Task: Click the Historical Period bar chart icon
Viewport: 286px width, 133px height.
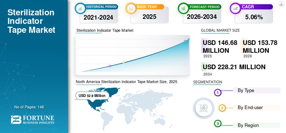Action: pos(80,8)
